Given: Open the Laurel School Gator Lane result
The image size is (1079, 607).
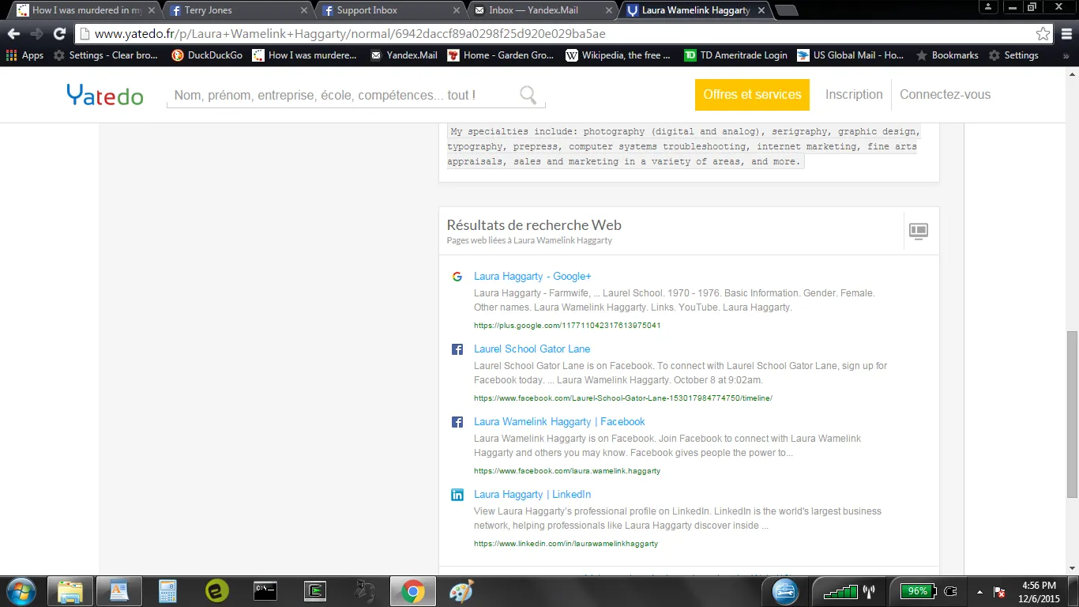Looking at the screenshot, I should tap(532, 349).
